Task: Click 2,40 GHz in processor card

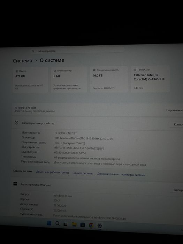Action: 138,88
